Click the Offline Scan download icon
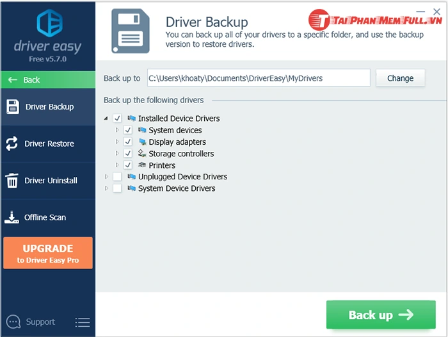Viewport: 448px width, 337px height. point(12,217)
